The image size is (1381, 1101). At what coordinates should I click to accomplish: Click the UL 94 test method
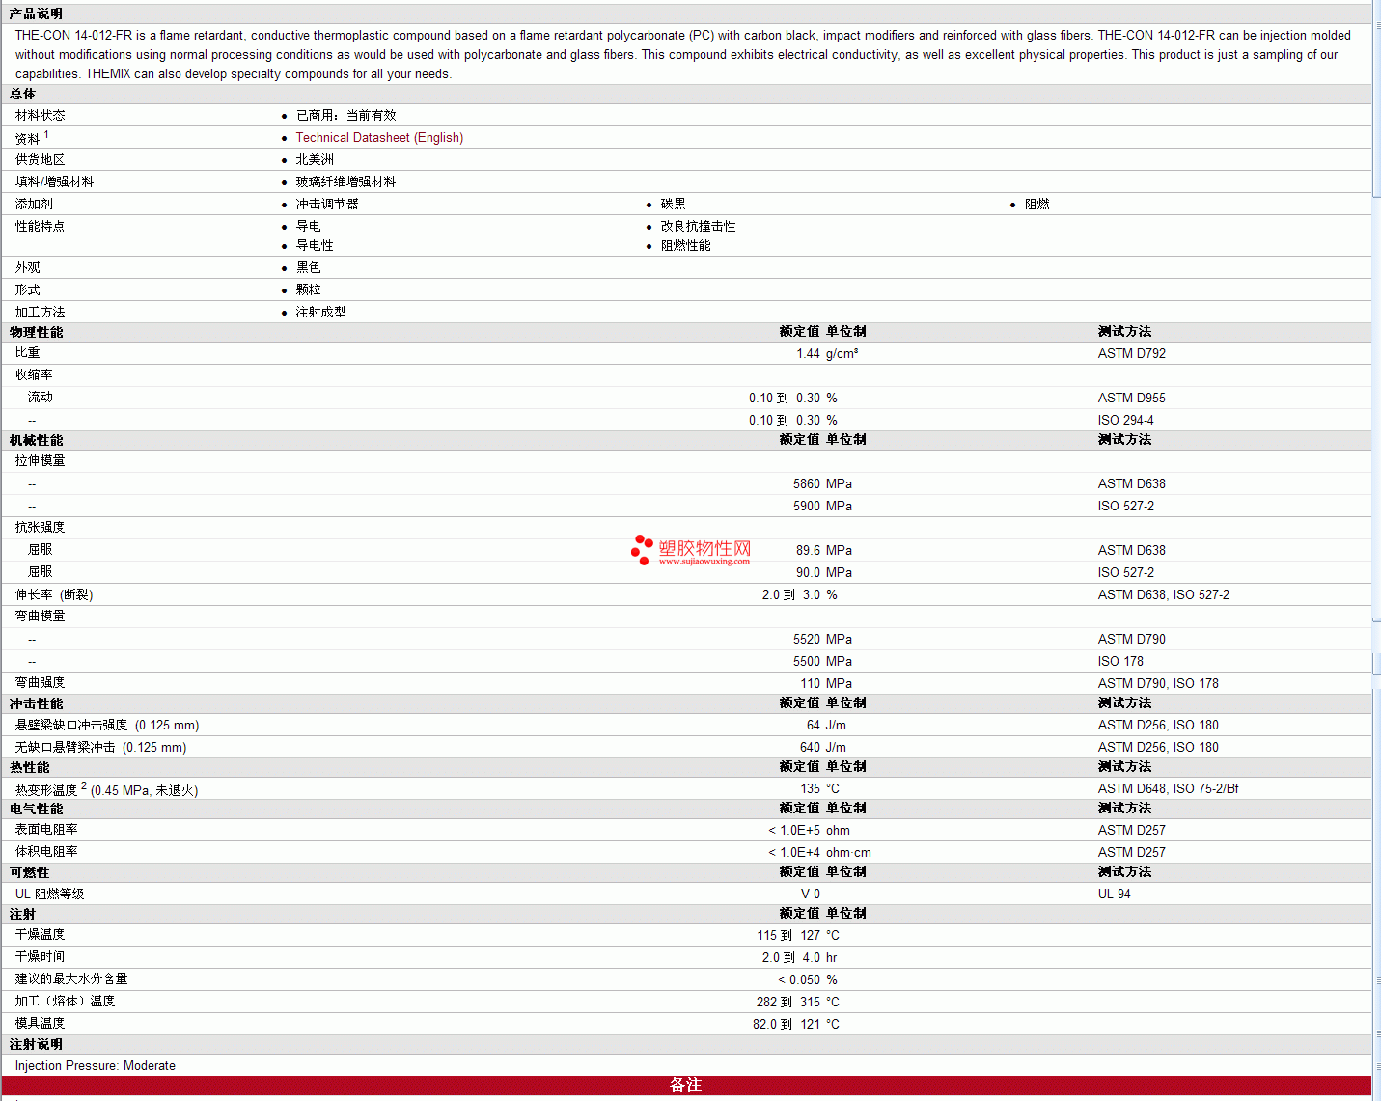click(x=1114, y=894)
